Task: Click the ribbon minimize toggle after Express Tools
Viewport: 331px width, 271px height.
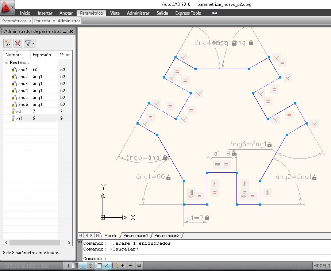Action: click(x=215, y=13)
